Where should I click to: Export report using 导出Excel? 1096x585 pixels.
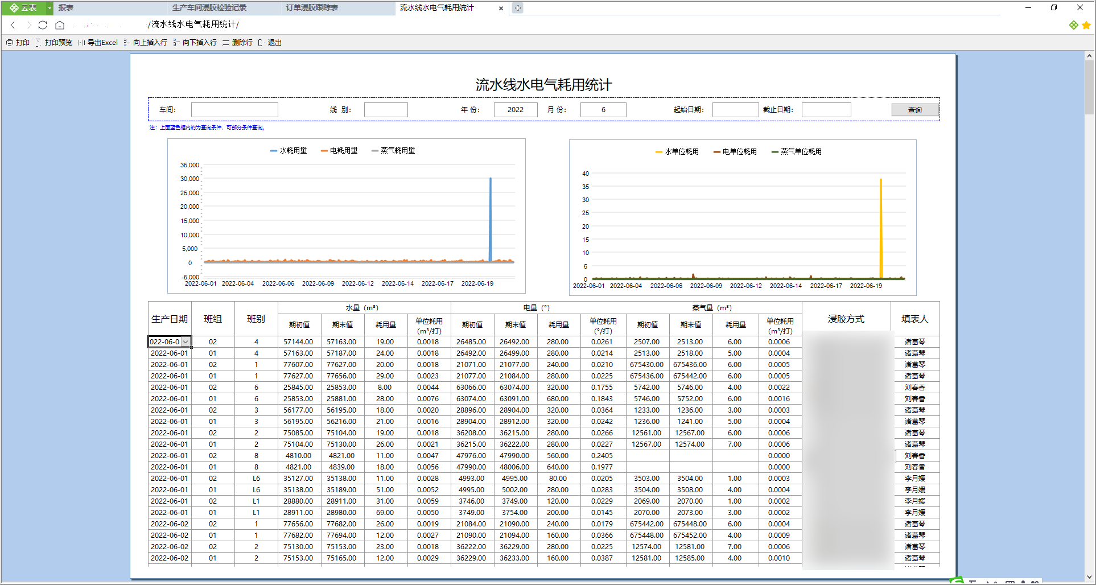pos(98,43)
